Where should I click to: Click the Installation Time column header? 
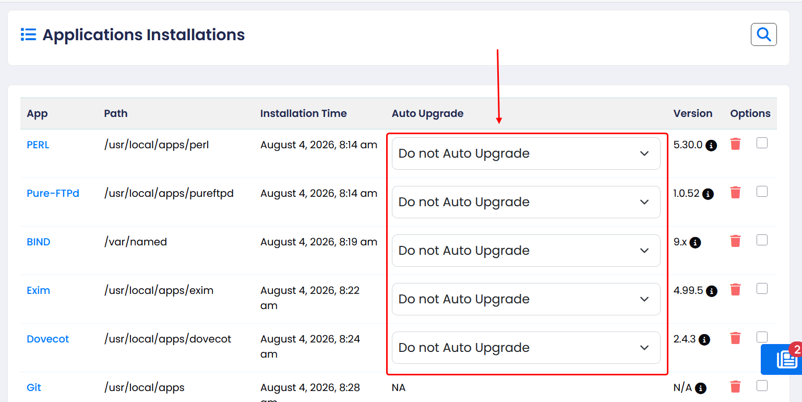[x=303, y=113]
